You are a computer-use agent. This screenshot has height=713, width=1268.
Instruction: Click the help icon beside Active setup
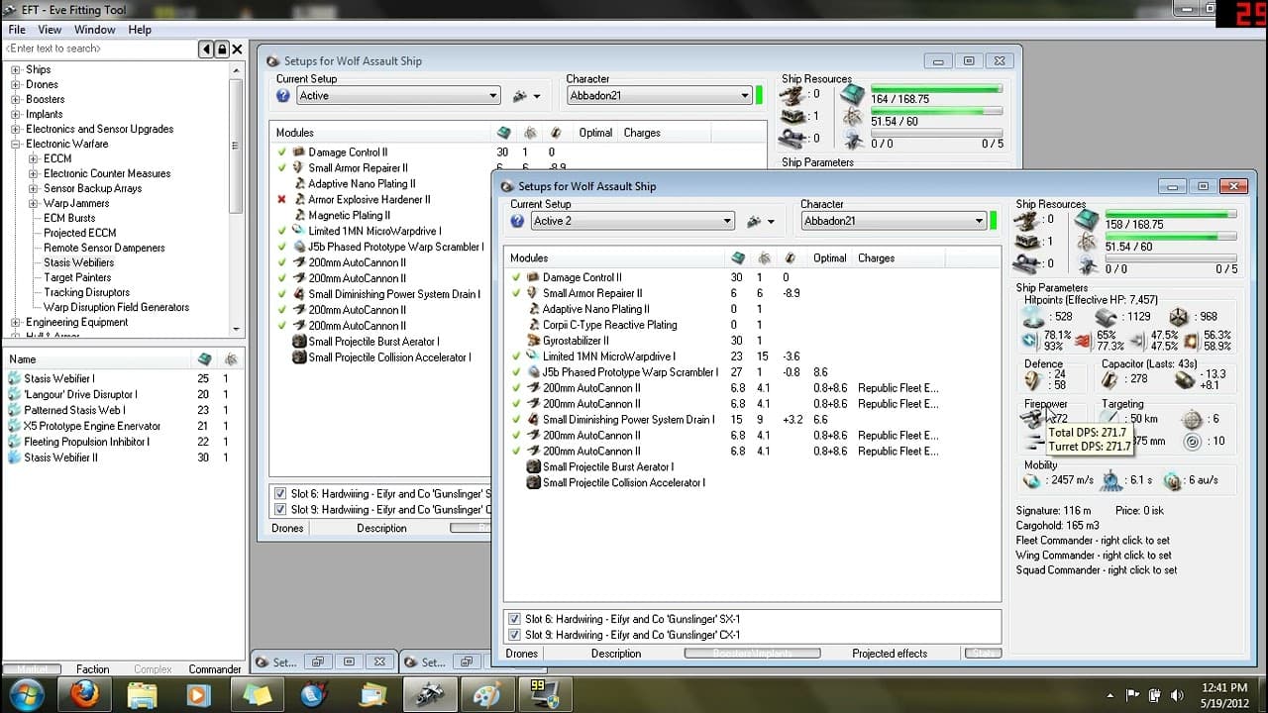[x=283, y=96]
